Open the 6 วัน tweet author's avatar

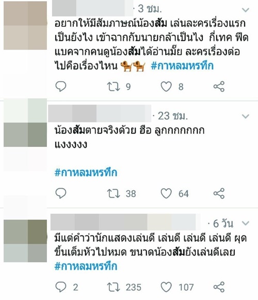(25, 241)
